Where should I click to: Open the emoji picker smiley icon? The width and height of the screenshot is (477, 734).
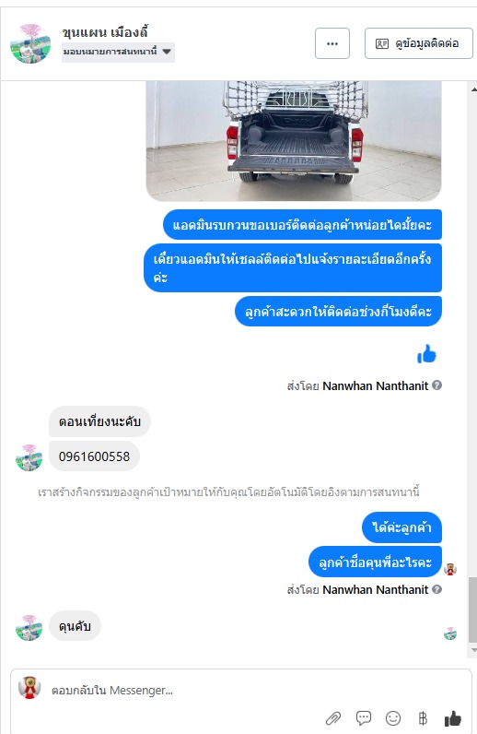coord(393,717)
